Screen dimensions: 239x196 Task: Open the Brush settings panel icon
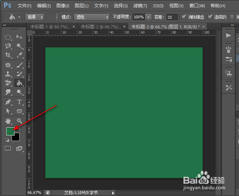click(229, 59)
